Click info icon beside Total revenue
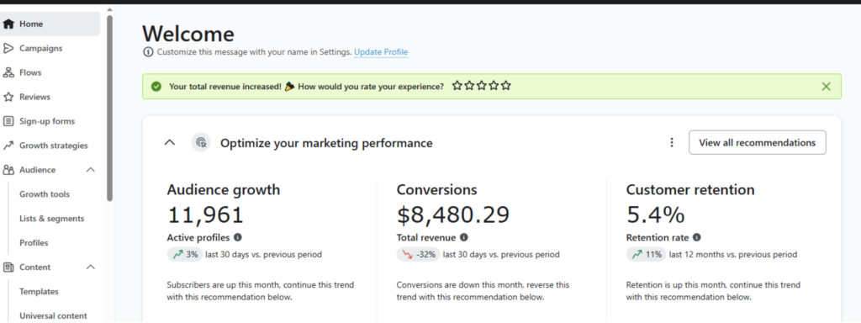Screen dimensions: 861x323 click(463, 237)
